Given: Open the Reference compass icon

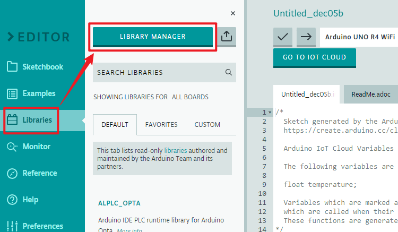Looking at the screenshot, I should (x=12, y=174).
